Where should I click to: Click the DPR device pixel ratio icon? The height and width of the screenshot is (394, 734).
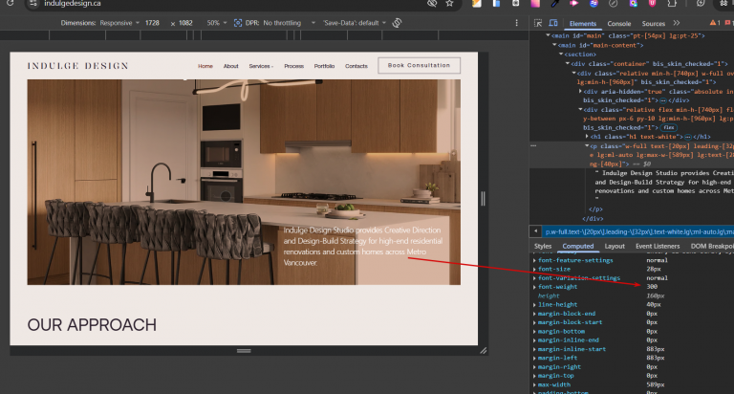click(x=238, y=23)
